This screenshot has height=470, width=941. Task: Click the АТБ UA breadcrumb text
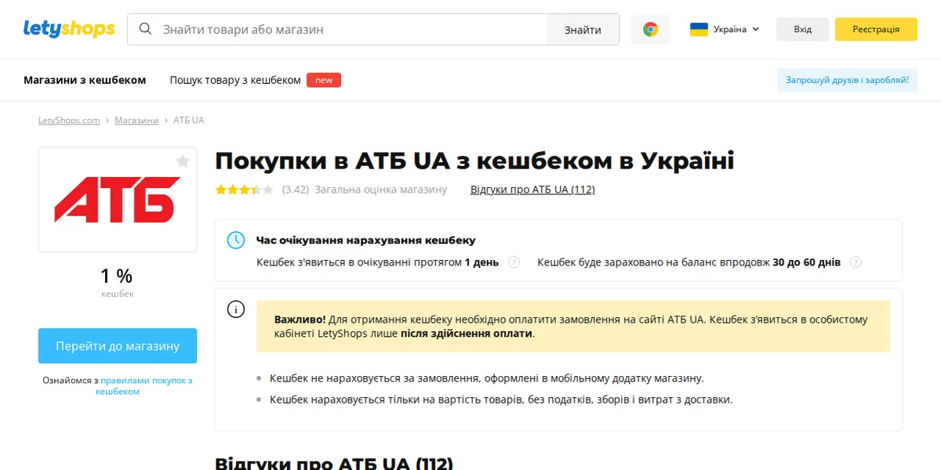188,120
